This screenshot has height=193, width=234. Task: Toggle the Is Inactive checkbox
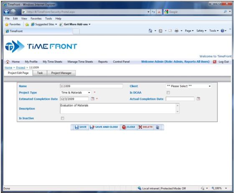pyautogui.click(x=62, y=118)
